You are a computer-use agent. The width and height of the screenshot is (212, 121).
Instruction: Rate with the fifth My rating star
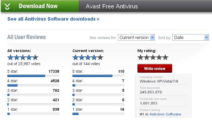[165, 57]
